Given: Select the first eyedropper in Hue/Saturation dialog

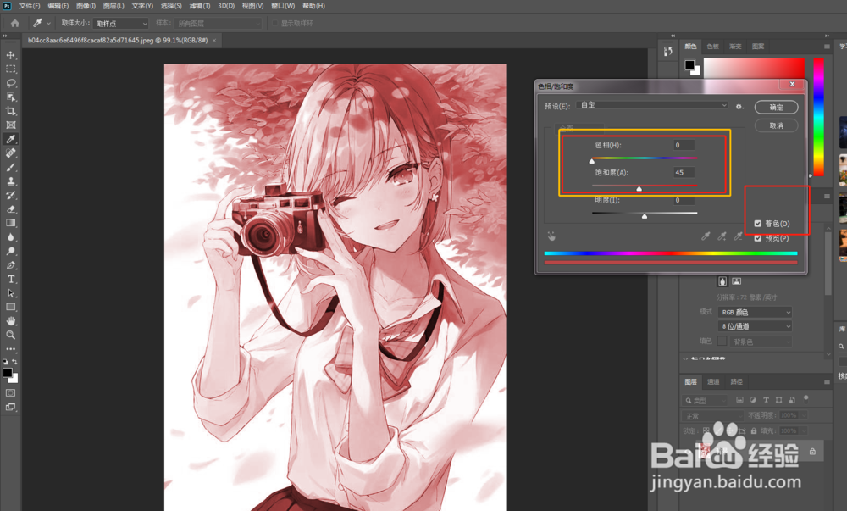Looking at the screenshot, I should (x=706, y=236).
